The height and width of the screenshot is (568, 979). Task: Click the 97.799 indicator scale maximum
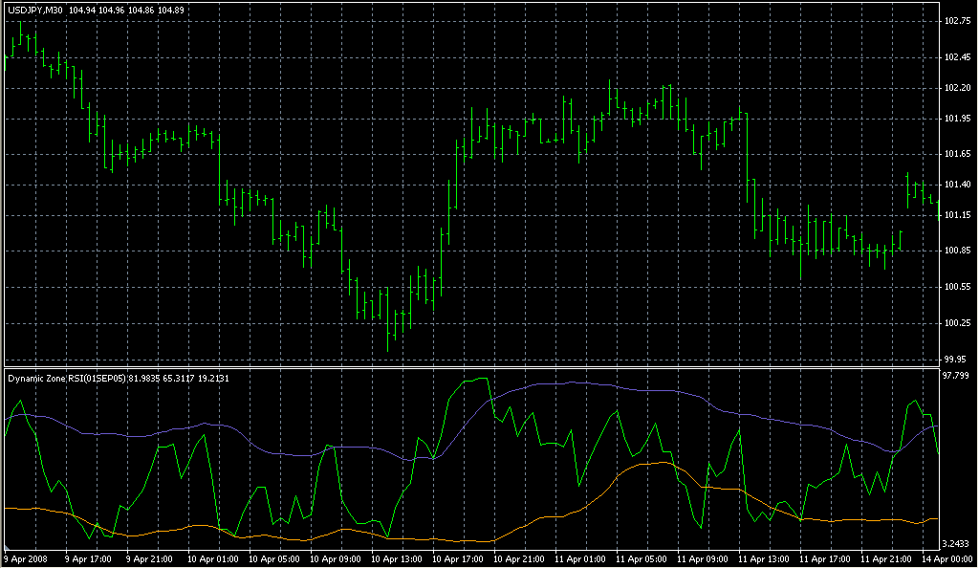956,376
